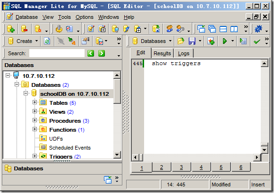The width and height of the screenshot is (274, 193).
Task: Click in the Search input field
Action: [57, 53]
